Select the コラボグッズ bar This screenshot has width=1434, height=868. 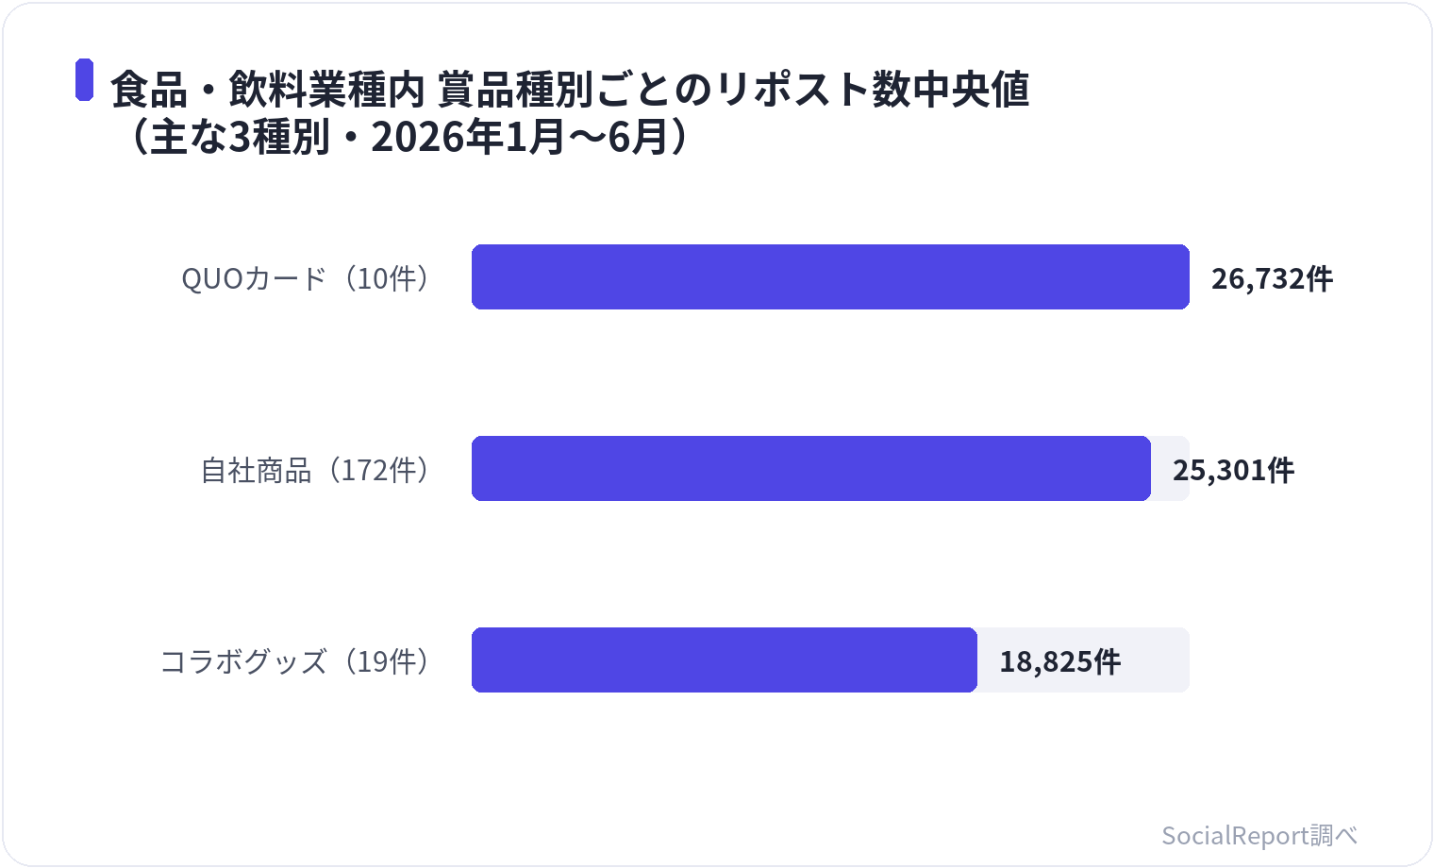click(725, 659)
